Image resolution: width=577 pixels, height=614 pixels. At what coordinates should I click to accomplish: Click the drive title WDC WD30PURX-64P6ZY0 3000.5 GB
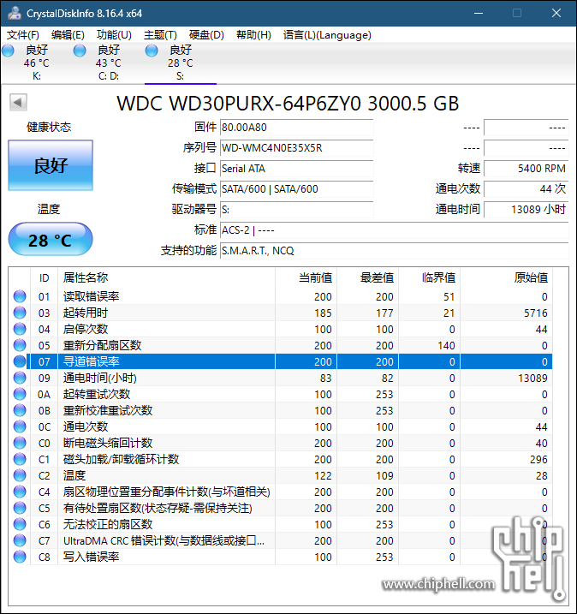288,103
